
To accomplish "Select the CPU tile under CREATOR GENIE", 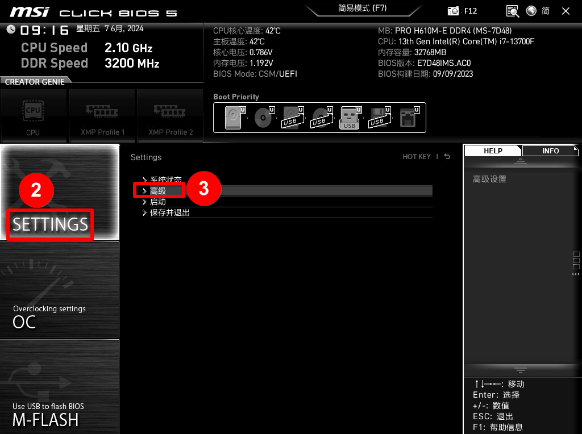I will click(x=34, y=116).
